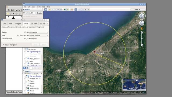
Task: Click the zoom out minus button
Action: (142, 45)
